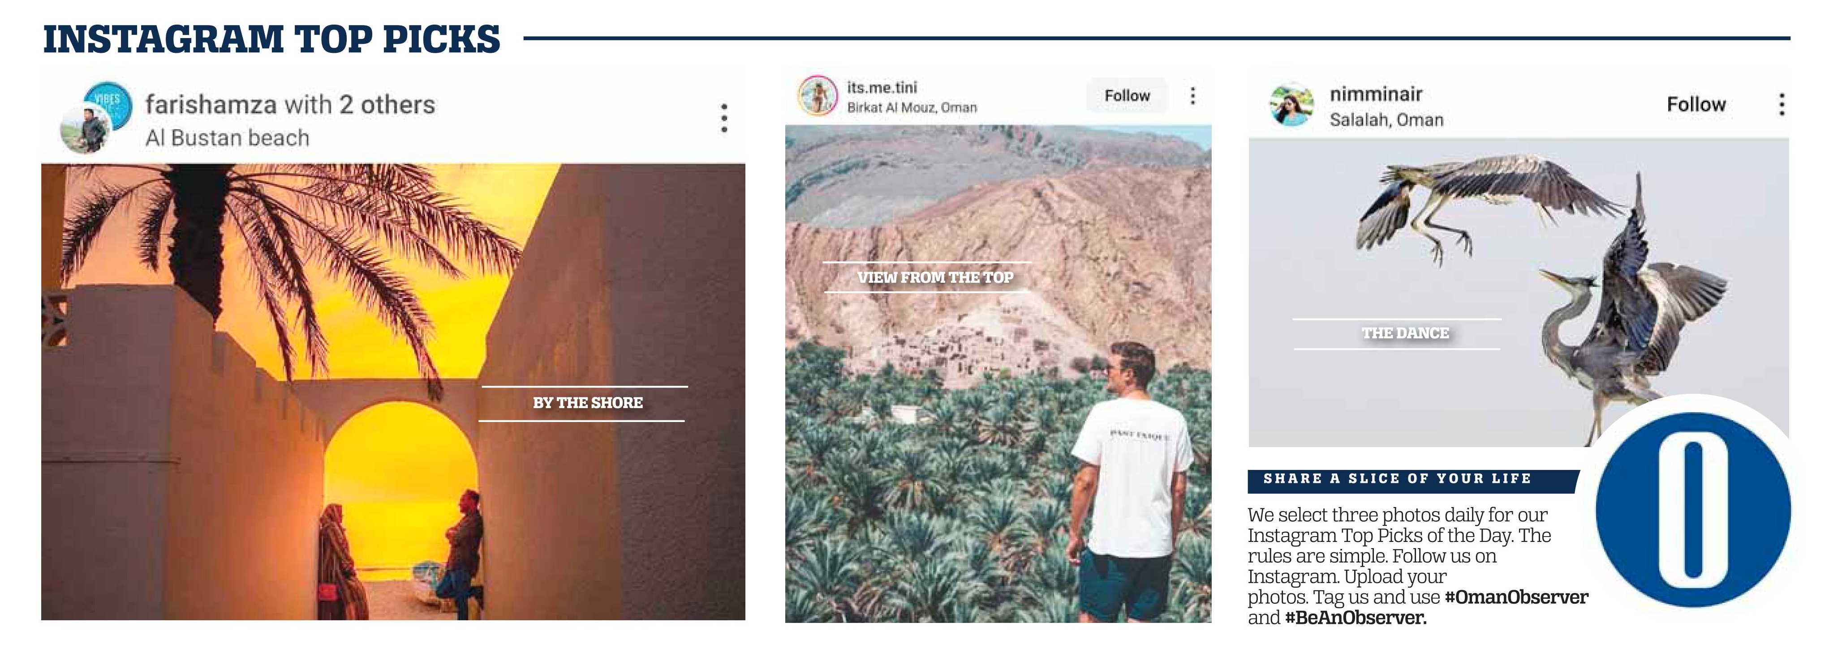This screenshot has height=648, width=1842.
Task: Follow nimminair account
Action: coord(1696,104)
